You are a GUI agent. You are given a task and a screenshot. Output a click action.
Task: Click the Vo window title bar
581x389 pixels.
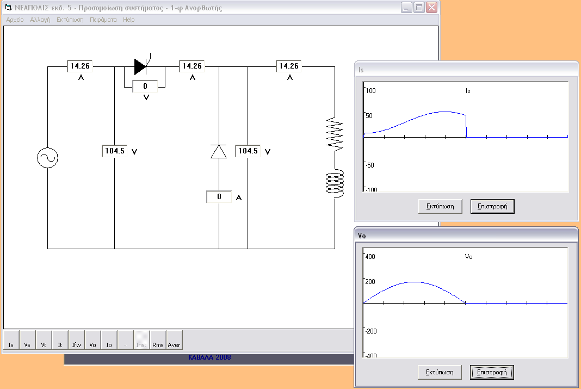(x=466, y=235)
